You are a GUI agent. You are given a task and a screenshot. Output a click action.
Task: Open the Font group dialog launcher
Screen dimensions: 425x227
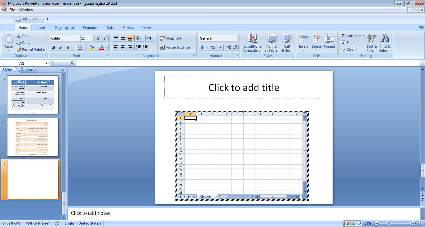pos(107,56)
